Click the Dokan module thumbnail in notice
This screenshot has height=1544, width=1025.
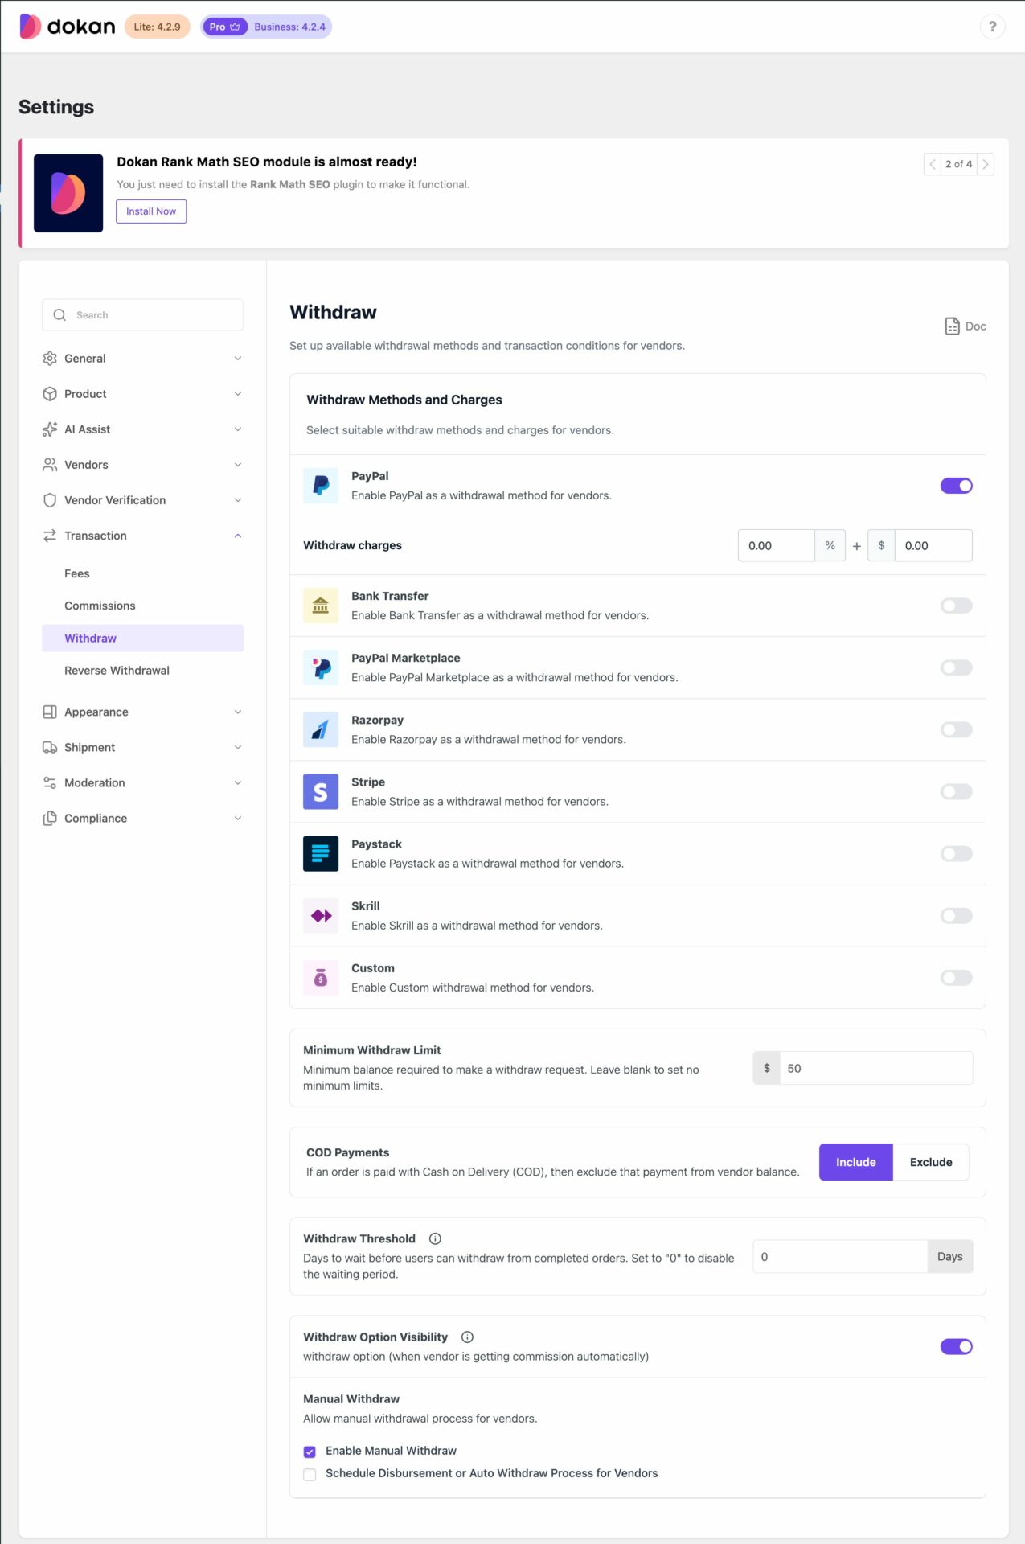point(68,193)
